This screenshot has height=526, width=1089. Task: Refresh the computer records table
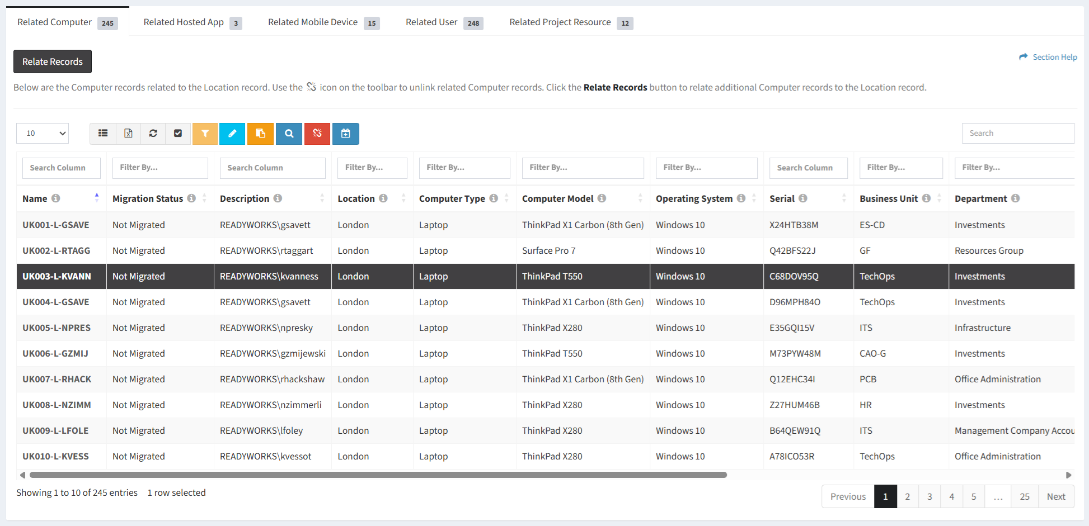(153, 134)
